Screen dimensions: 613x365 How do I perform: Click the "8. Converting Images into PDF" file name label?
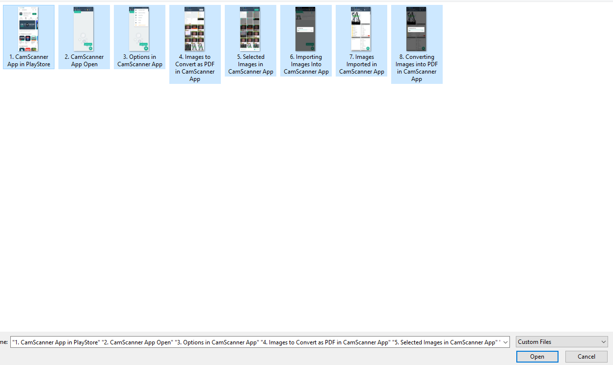417,68
